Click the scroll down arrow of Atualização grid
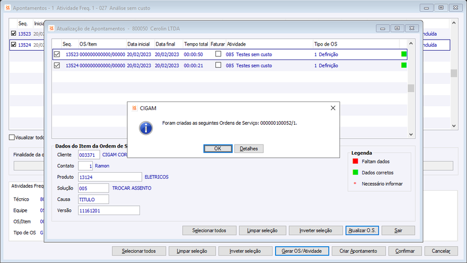Image resolution: width=467 pixels, height=263 pixels. (x=411, y=134)
